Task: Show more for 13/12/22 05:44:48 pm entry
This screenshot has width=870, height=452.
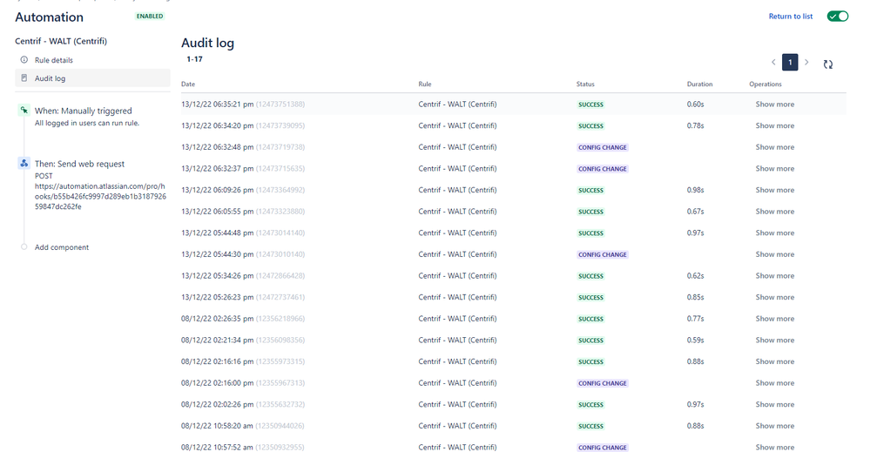Action: coord(774,233)
